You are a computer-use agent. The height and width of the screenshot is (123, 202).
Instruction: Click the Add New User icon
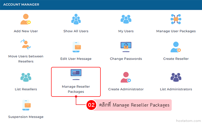(x=26, y=19)
